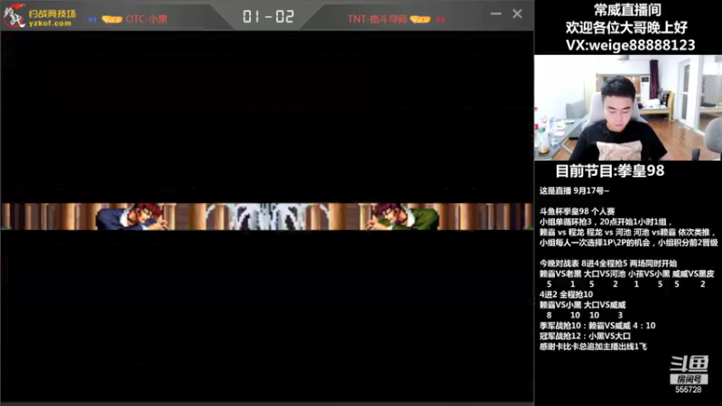Image resolution: width=722 pixels, height=406 pixels.
Task: Click the heading 目前节目:拳皇98
Action: pos(610,171)
